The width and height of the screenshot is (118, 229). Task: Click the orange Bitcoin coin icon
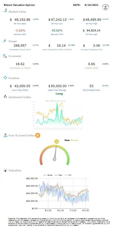(38, 135)
